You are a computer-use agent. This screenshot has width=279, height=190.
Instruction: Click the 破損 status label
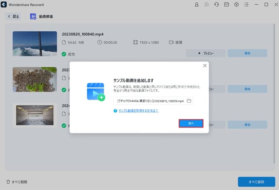tap(179, 42)
